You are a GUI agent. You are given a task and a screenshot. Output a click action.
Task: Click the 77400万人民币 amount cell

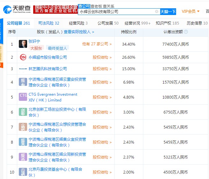click(175, 44)
